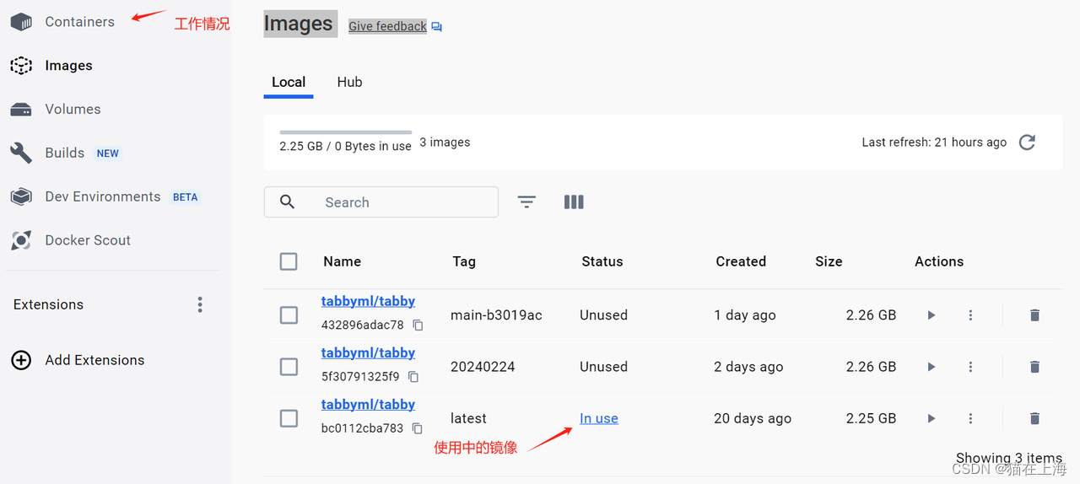The image size is (1080, 484).
Task: Go to Volumes in the sidebar
Action: coord(73,110)
